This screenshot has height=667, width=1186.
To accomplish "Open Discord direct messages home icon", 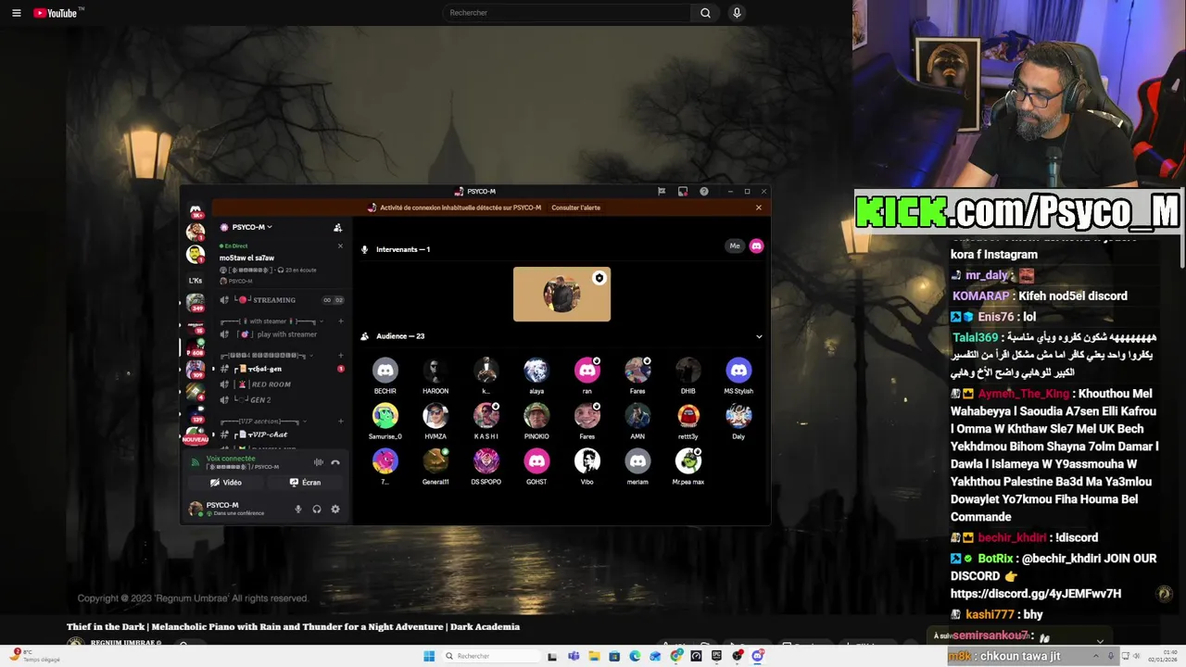I will tap(196, 210).
